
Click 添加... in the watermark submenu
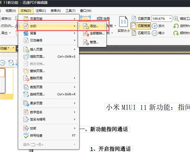[92, 26]
